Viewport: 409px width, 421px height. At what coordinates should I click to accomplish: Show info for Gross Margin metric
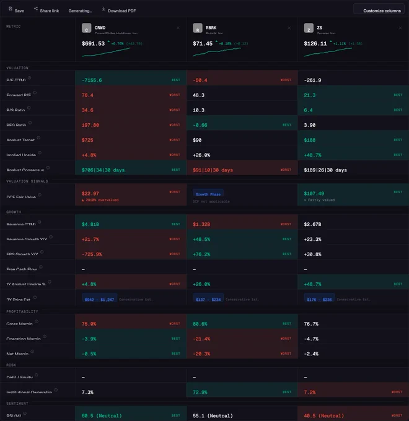37,322
